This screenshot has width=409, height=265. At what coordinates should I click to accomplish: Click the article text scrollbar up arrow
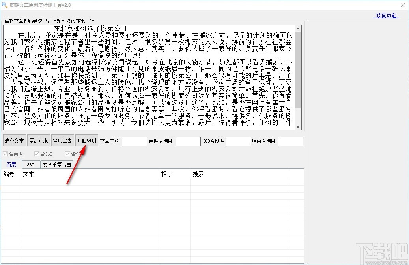[x=298, y=29]
